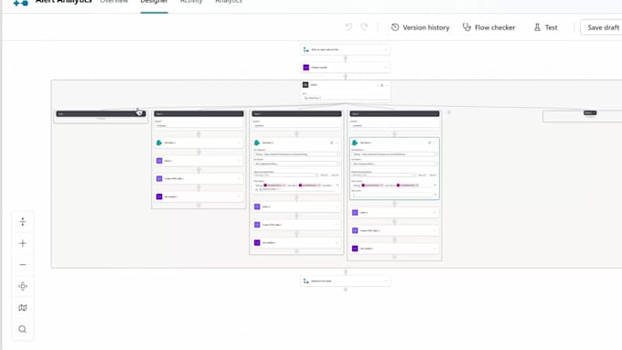Switch to the Designer tab
Image resolution: width=622 pixels, height=350 pixels.
pos(154,3)
